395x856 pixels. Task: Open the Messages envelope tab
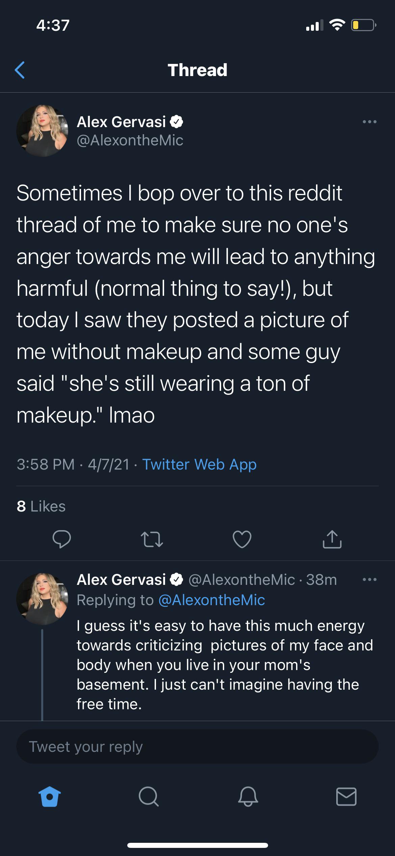point(346,796)
